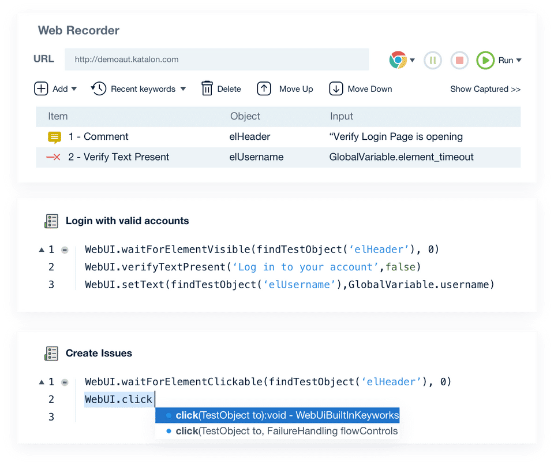Click the Object column header
Screen dimensions: 554x465
coord(245,116)
